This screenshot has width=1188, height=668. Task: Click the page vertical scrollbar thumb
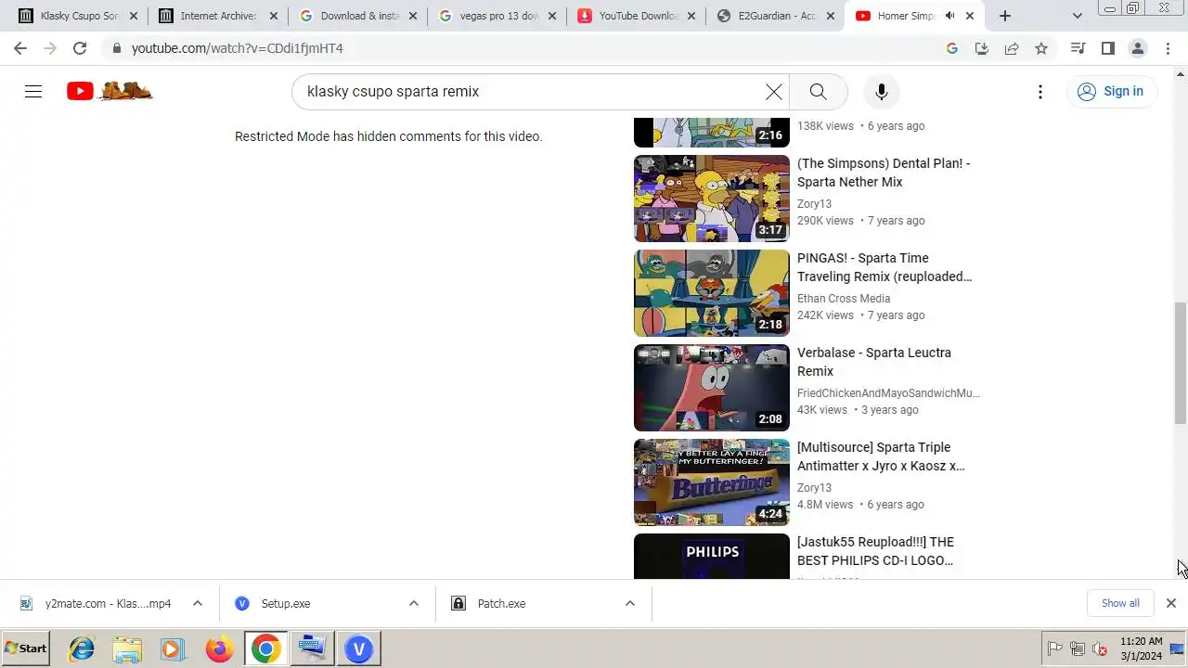tap(1181, 362)
